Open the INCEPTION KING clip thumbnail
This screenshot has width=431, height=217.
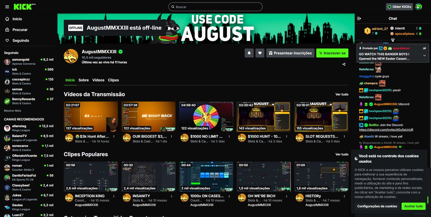tap(91, 176)
